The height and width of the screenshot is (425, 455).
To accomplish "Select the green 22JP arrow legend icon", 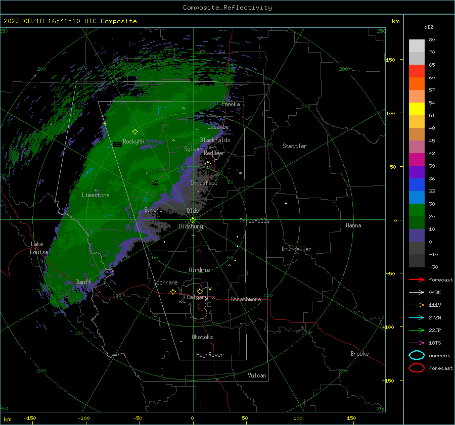I will [x=417, y=330].
